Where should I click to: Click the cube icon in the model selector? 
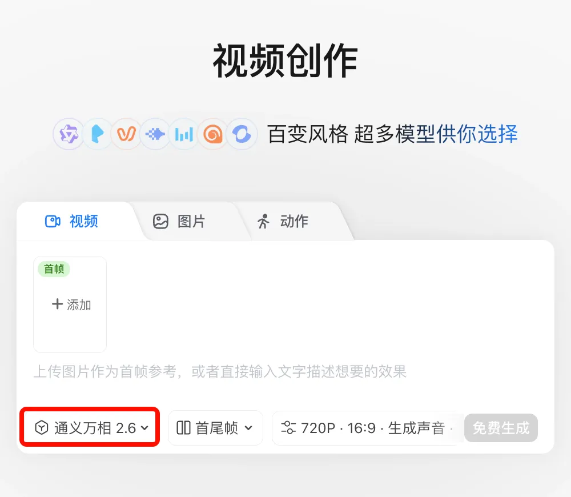pyautogui.click(x=42, y=428)
